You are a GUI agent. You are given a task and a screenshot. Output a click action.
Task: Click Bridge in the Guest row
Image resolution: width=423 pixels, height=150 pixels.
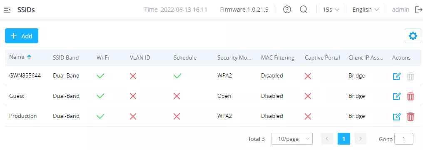(357, 96)
